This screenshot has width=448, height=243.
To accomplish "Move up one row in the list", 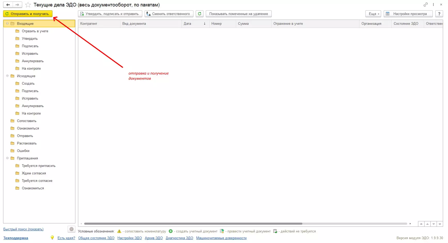I will (x=427, y=224).
